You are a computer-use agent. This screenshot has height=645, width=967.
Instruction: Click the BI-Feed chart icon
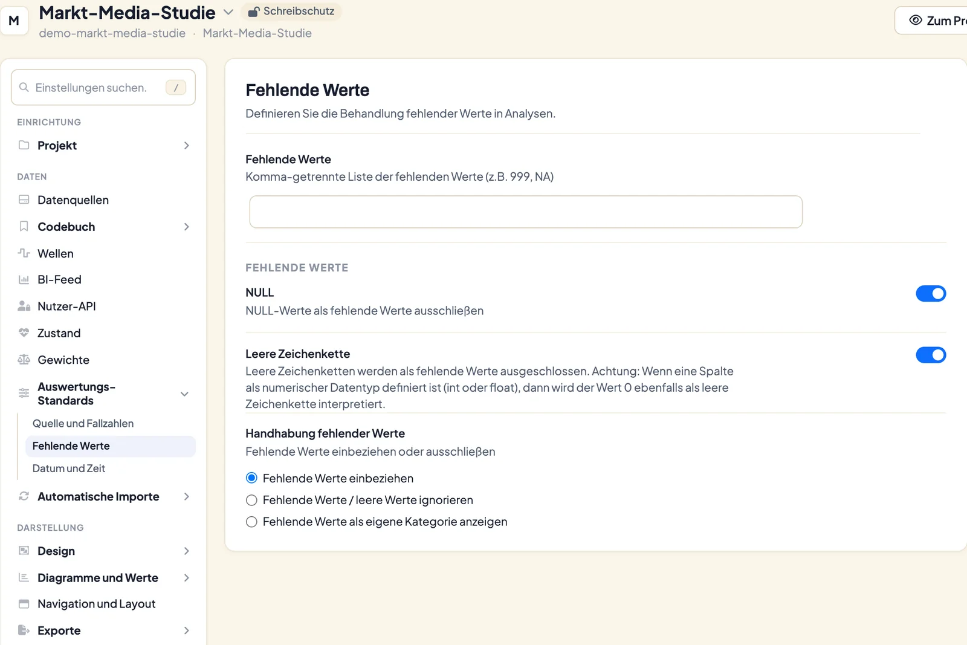click(24, 279)
